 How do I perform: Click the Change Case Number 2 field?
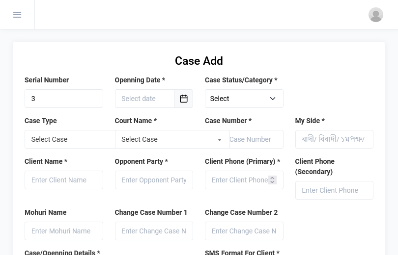244,231
